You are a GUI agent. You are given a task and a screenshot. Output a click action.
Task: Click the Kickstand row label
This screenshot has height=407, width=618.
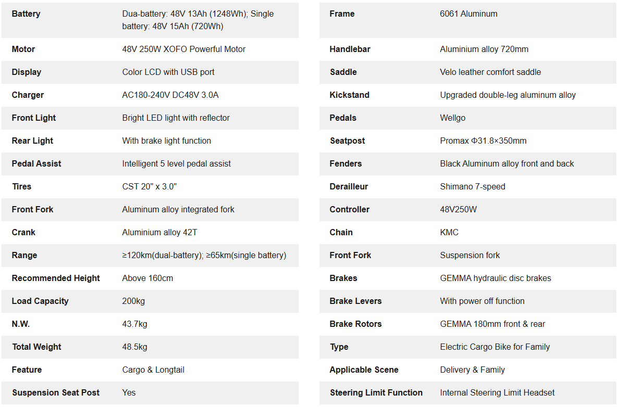(349, 95)
